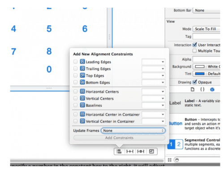Open the Pin constraints icon in bottom toolbar
Viewport: 224px width, 170px height.
pyautogui.click(x=130, y=151)
